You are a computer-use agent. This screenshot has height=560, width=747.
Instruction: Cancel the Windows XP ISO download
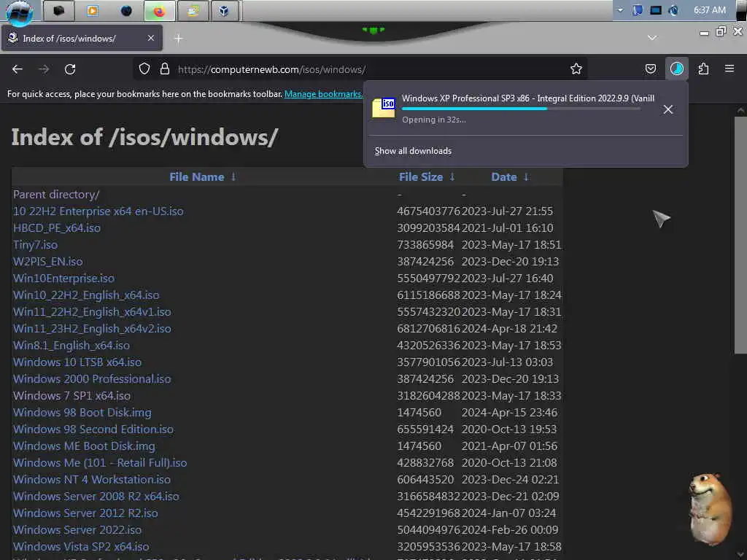point(668,109)
